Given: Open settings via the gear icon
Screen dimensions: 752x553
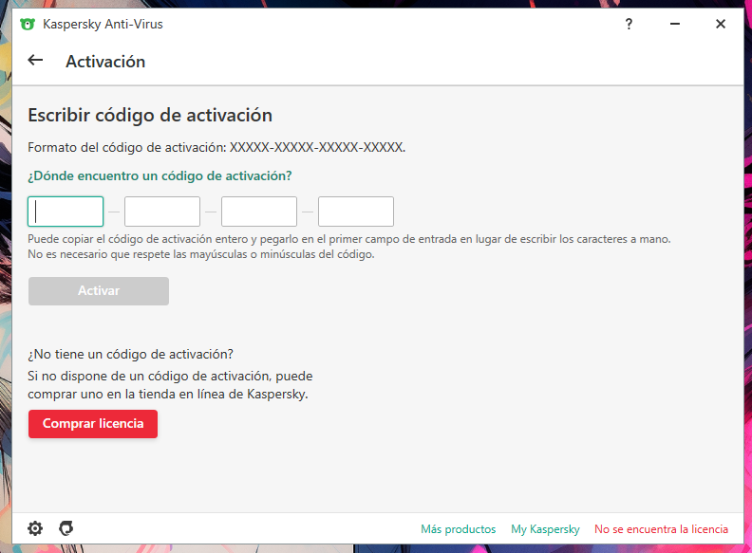Looking at the screenshot, I should [35, 528].
